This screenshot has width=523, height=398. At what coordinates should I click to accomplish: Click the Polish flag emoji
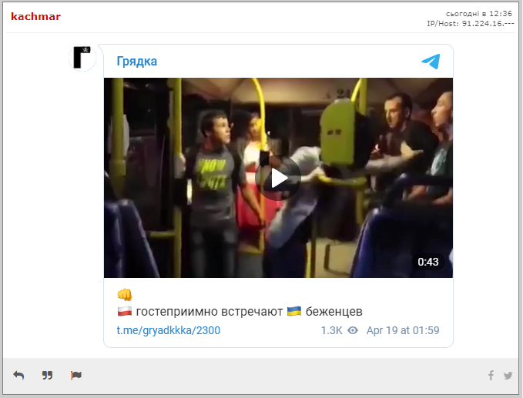pyautogui.click(x=125, y=311)
